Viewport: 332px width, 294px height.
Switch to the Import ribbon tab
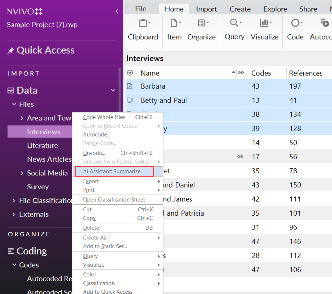click(206, 9)
